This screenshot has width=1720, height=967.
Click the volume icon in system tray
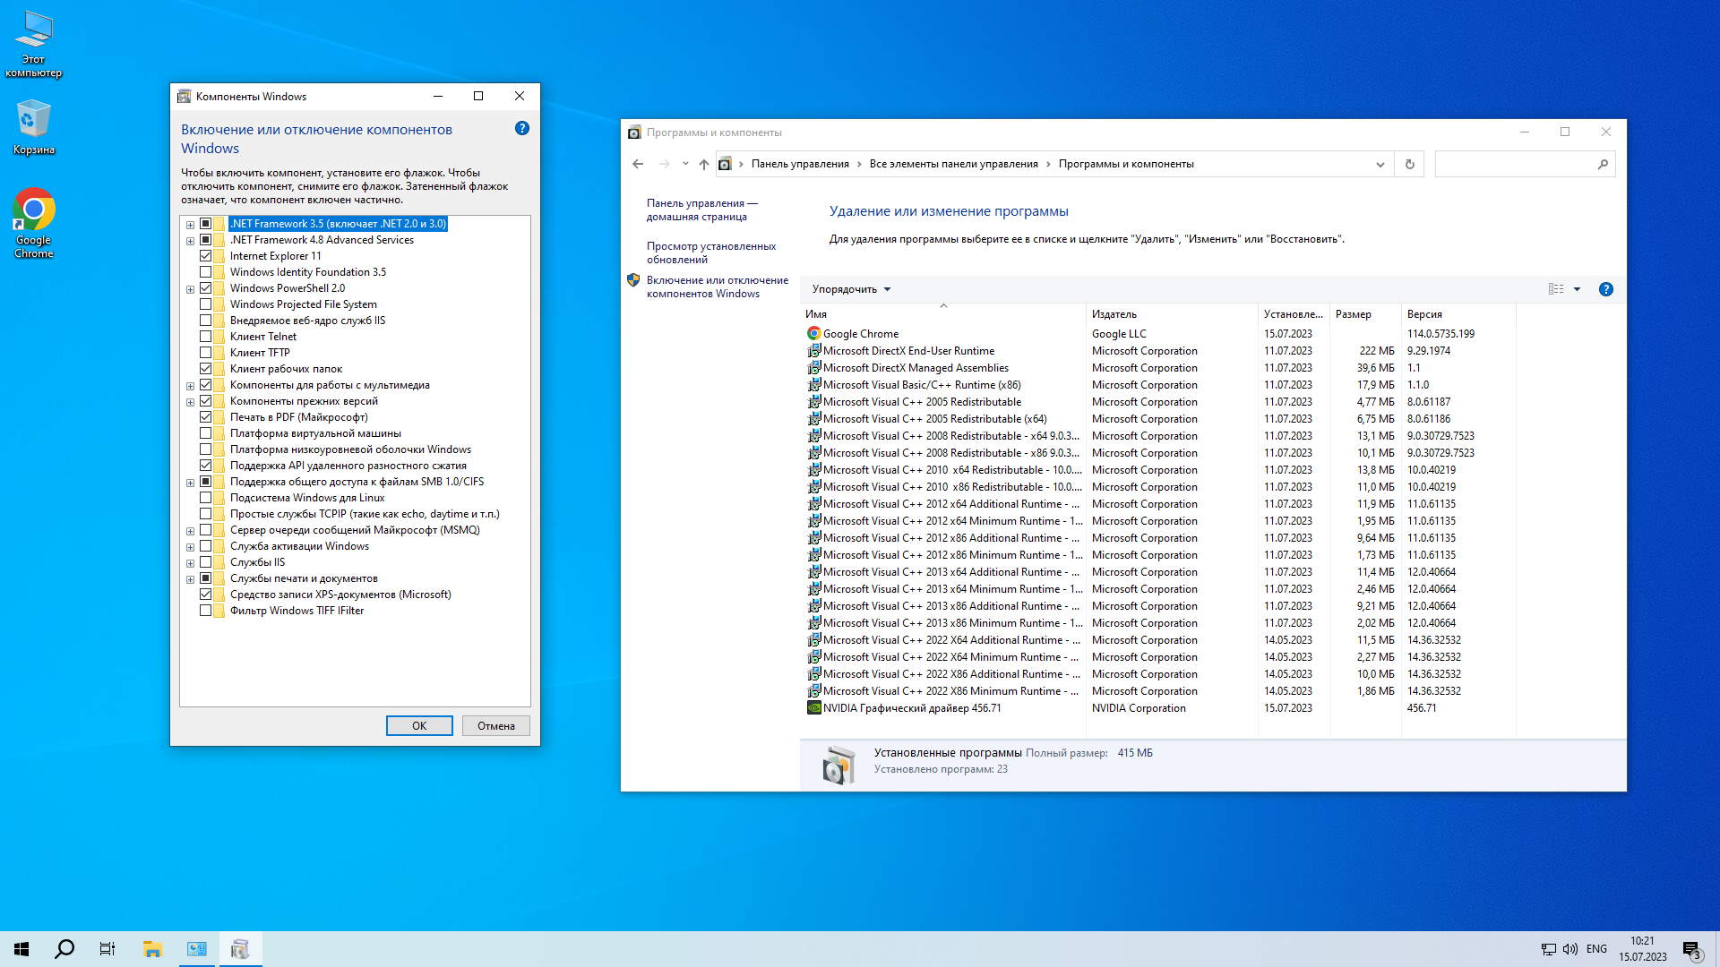click(x=1570, y=949)
